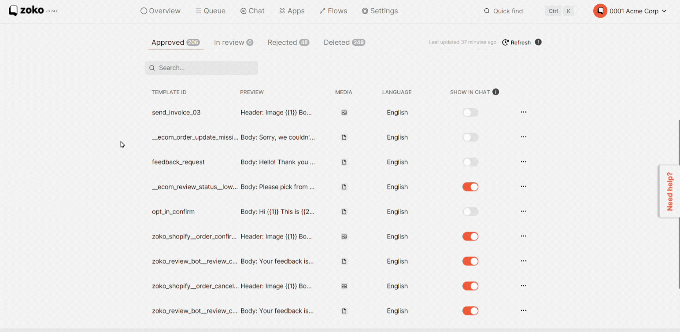
Task: Open three-dot menu for opt_in_confirm
Action: click(x=523, y=211)
